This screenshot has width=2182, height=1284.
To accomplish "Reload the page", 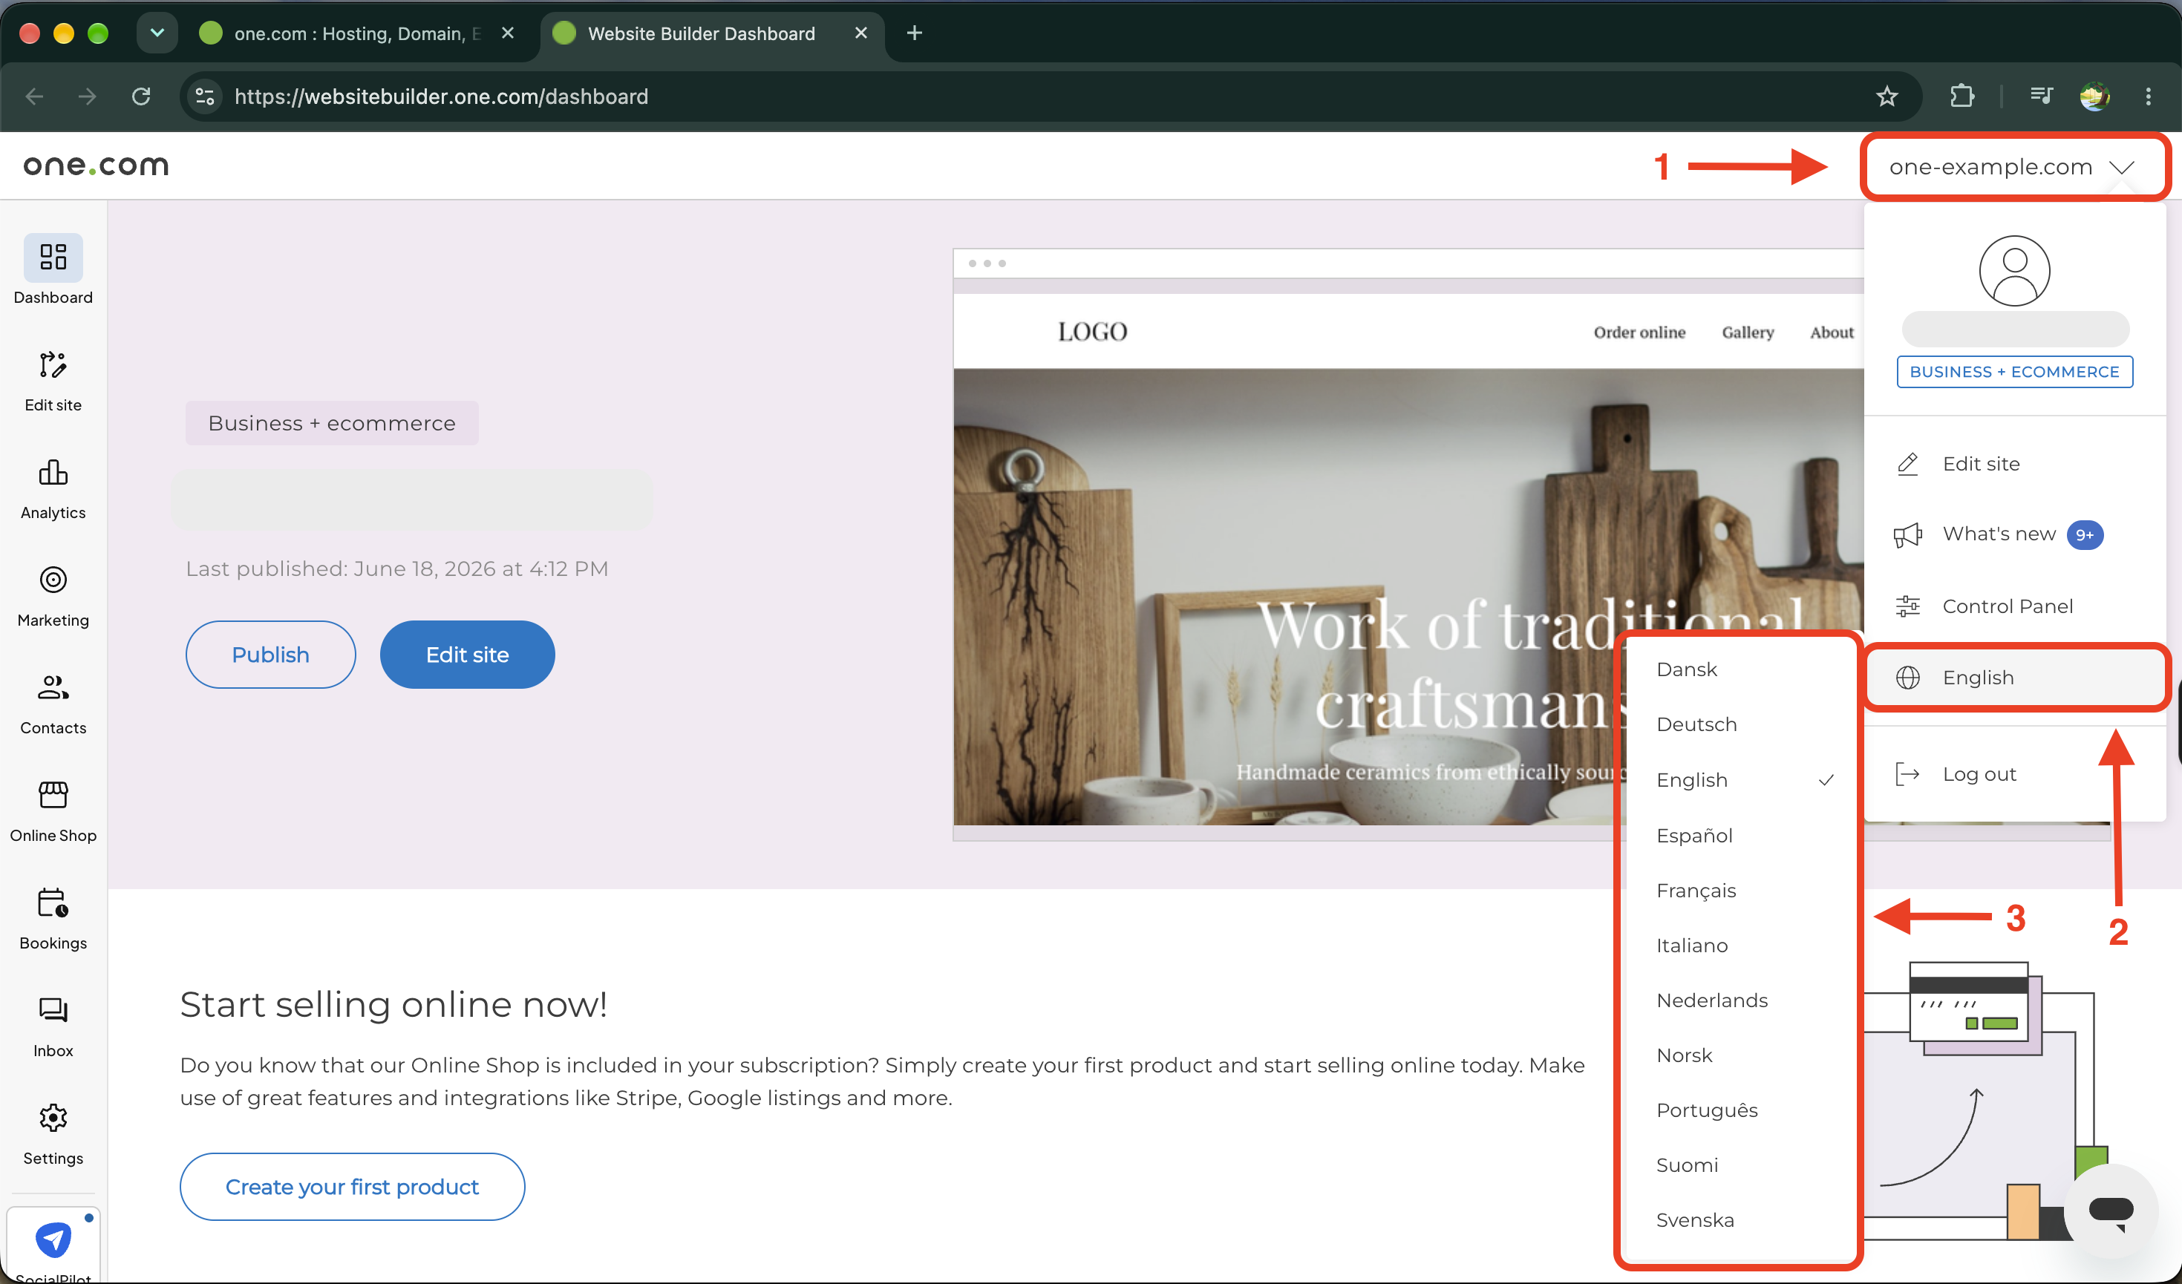I will pyautogui.click(x=141, y=96).
